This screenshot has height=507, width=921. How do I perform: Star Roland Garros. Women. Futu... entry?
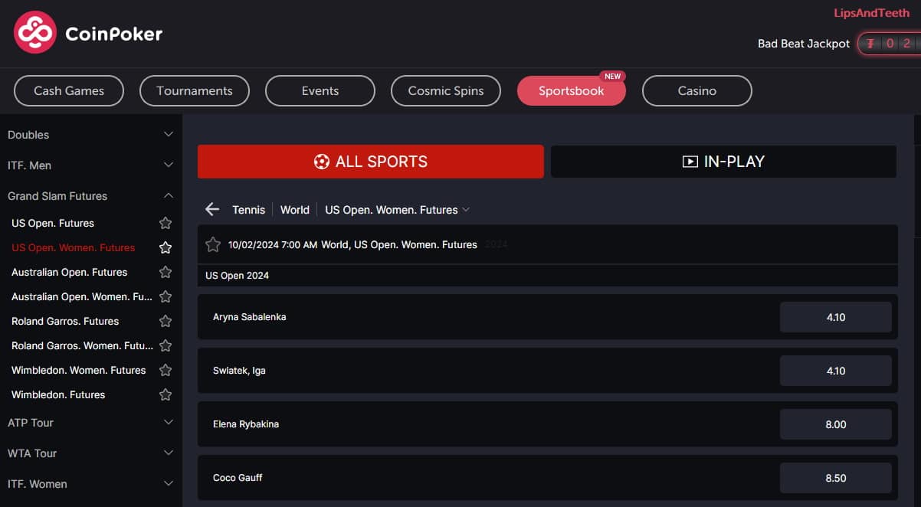[x=165, y=346]
